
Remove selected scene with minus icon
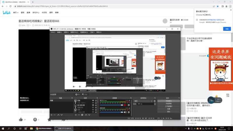click(54, 115)
